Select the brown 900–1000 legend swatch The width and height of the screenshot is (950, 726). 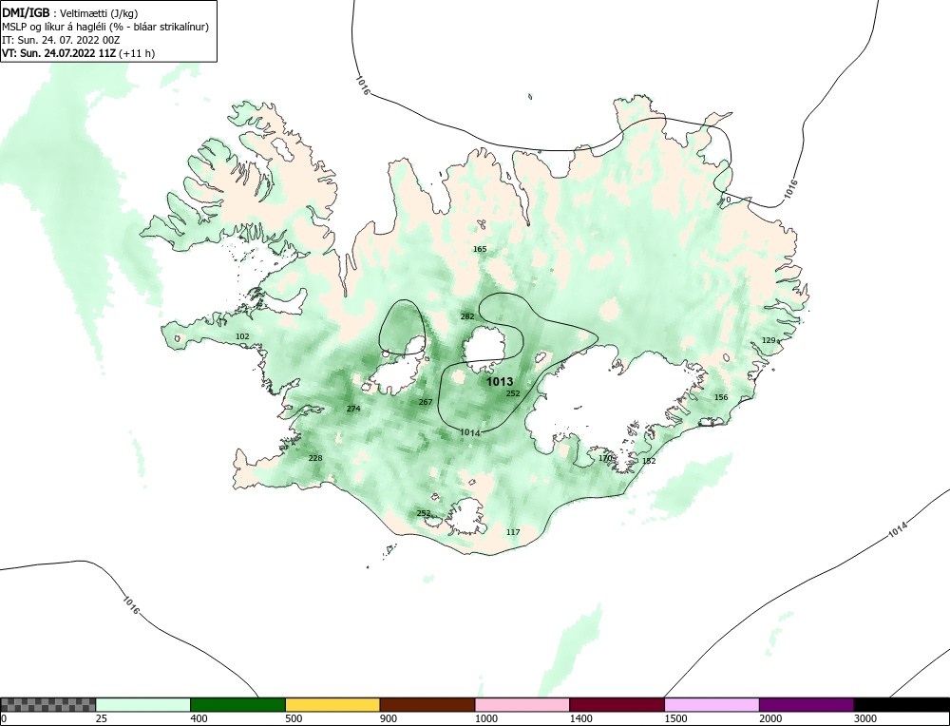point(427,705)
